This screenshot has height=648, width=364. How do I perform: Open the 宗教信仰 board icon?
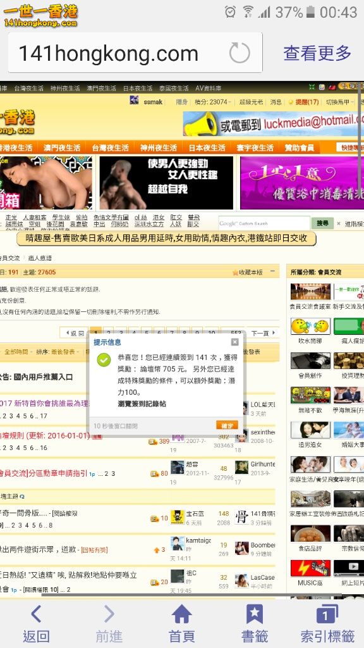tap(349, 533)
